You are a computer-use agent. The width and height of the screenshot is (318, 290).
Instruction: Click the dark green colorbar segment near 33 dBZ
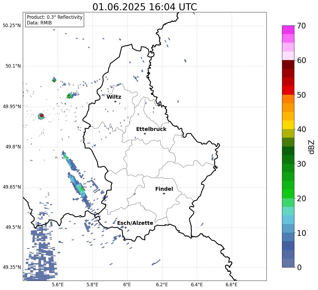(x=288, y=150)
